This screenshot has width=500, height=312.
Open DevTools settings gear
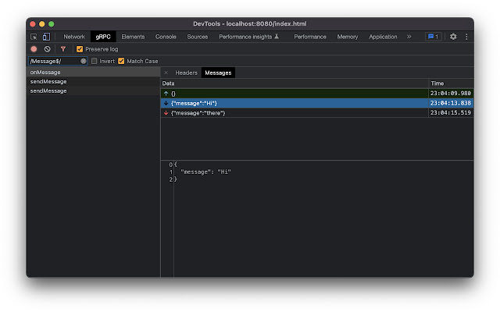[453, 37]
